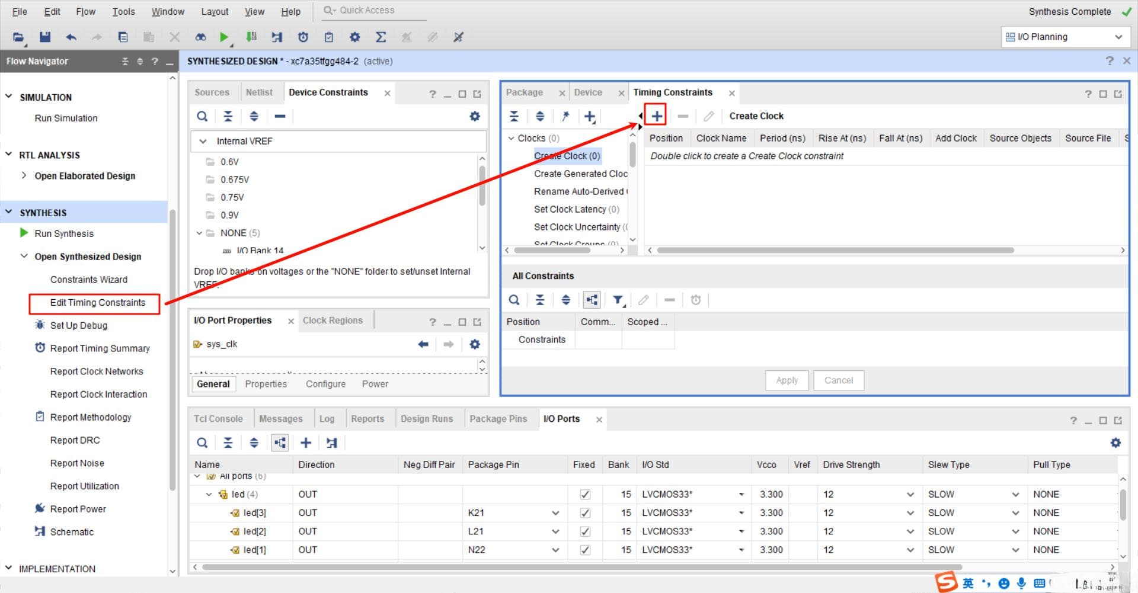Image resolution: width=1138 pixels, height=593 pixels.
Task: Switch to the Package Pins tab
Action: pyautogui.click(x=498, y=419)
